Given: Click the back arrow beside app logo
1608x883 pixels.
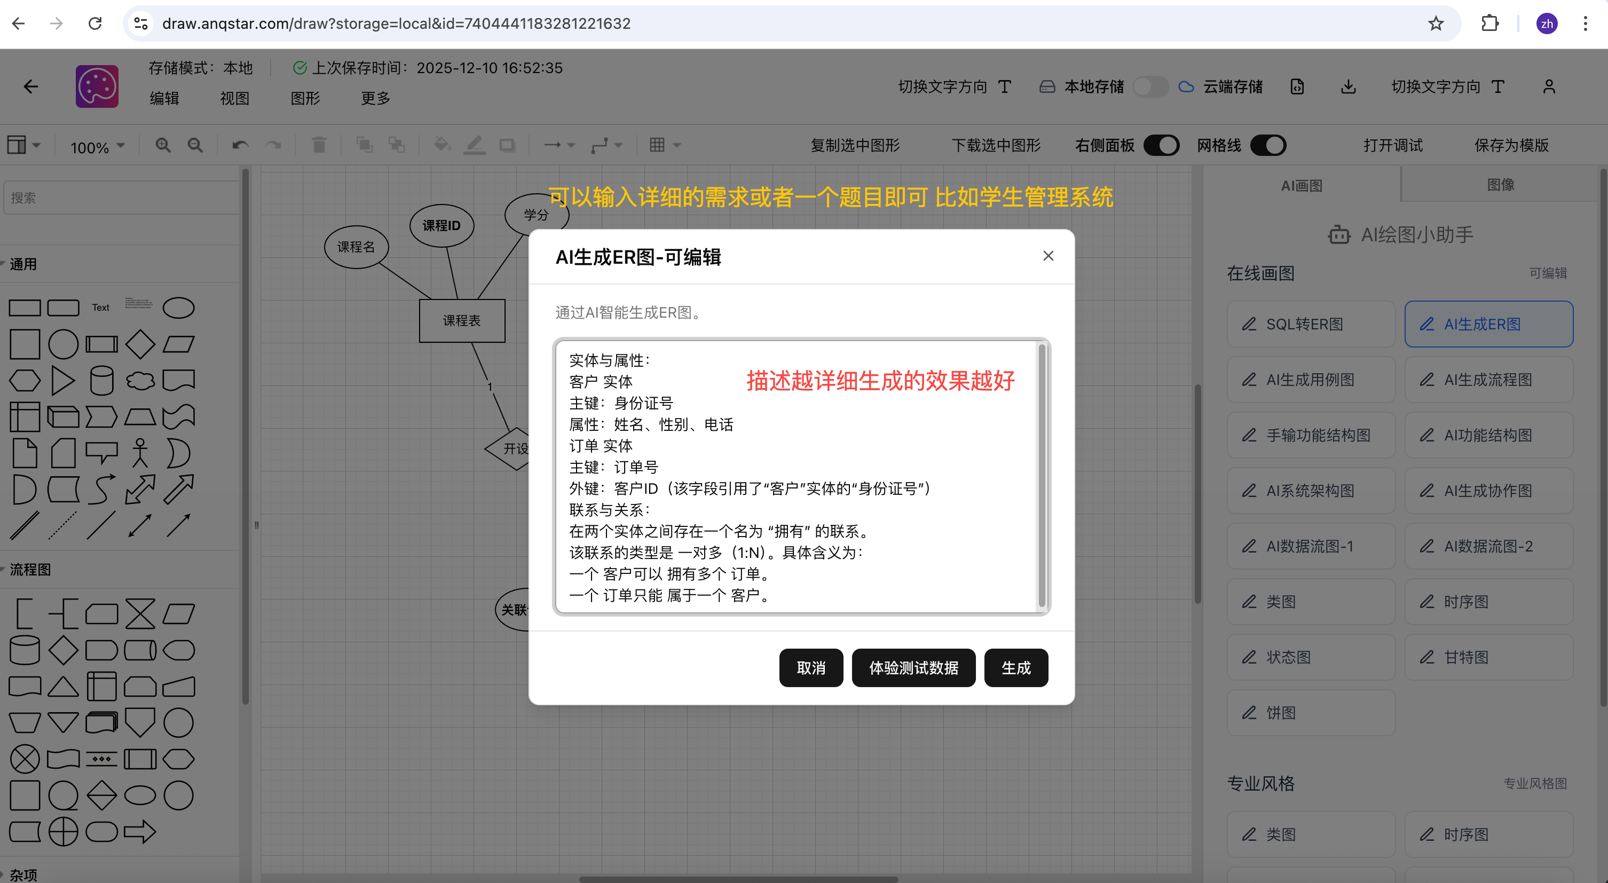Looking at the screenshot, I should tap(30, 86).
